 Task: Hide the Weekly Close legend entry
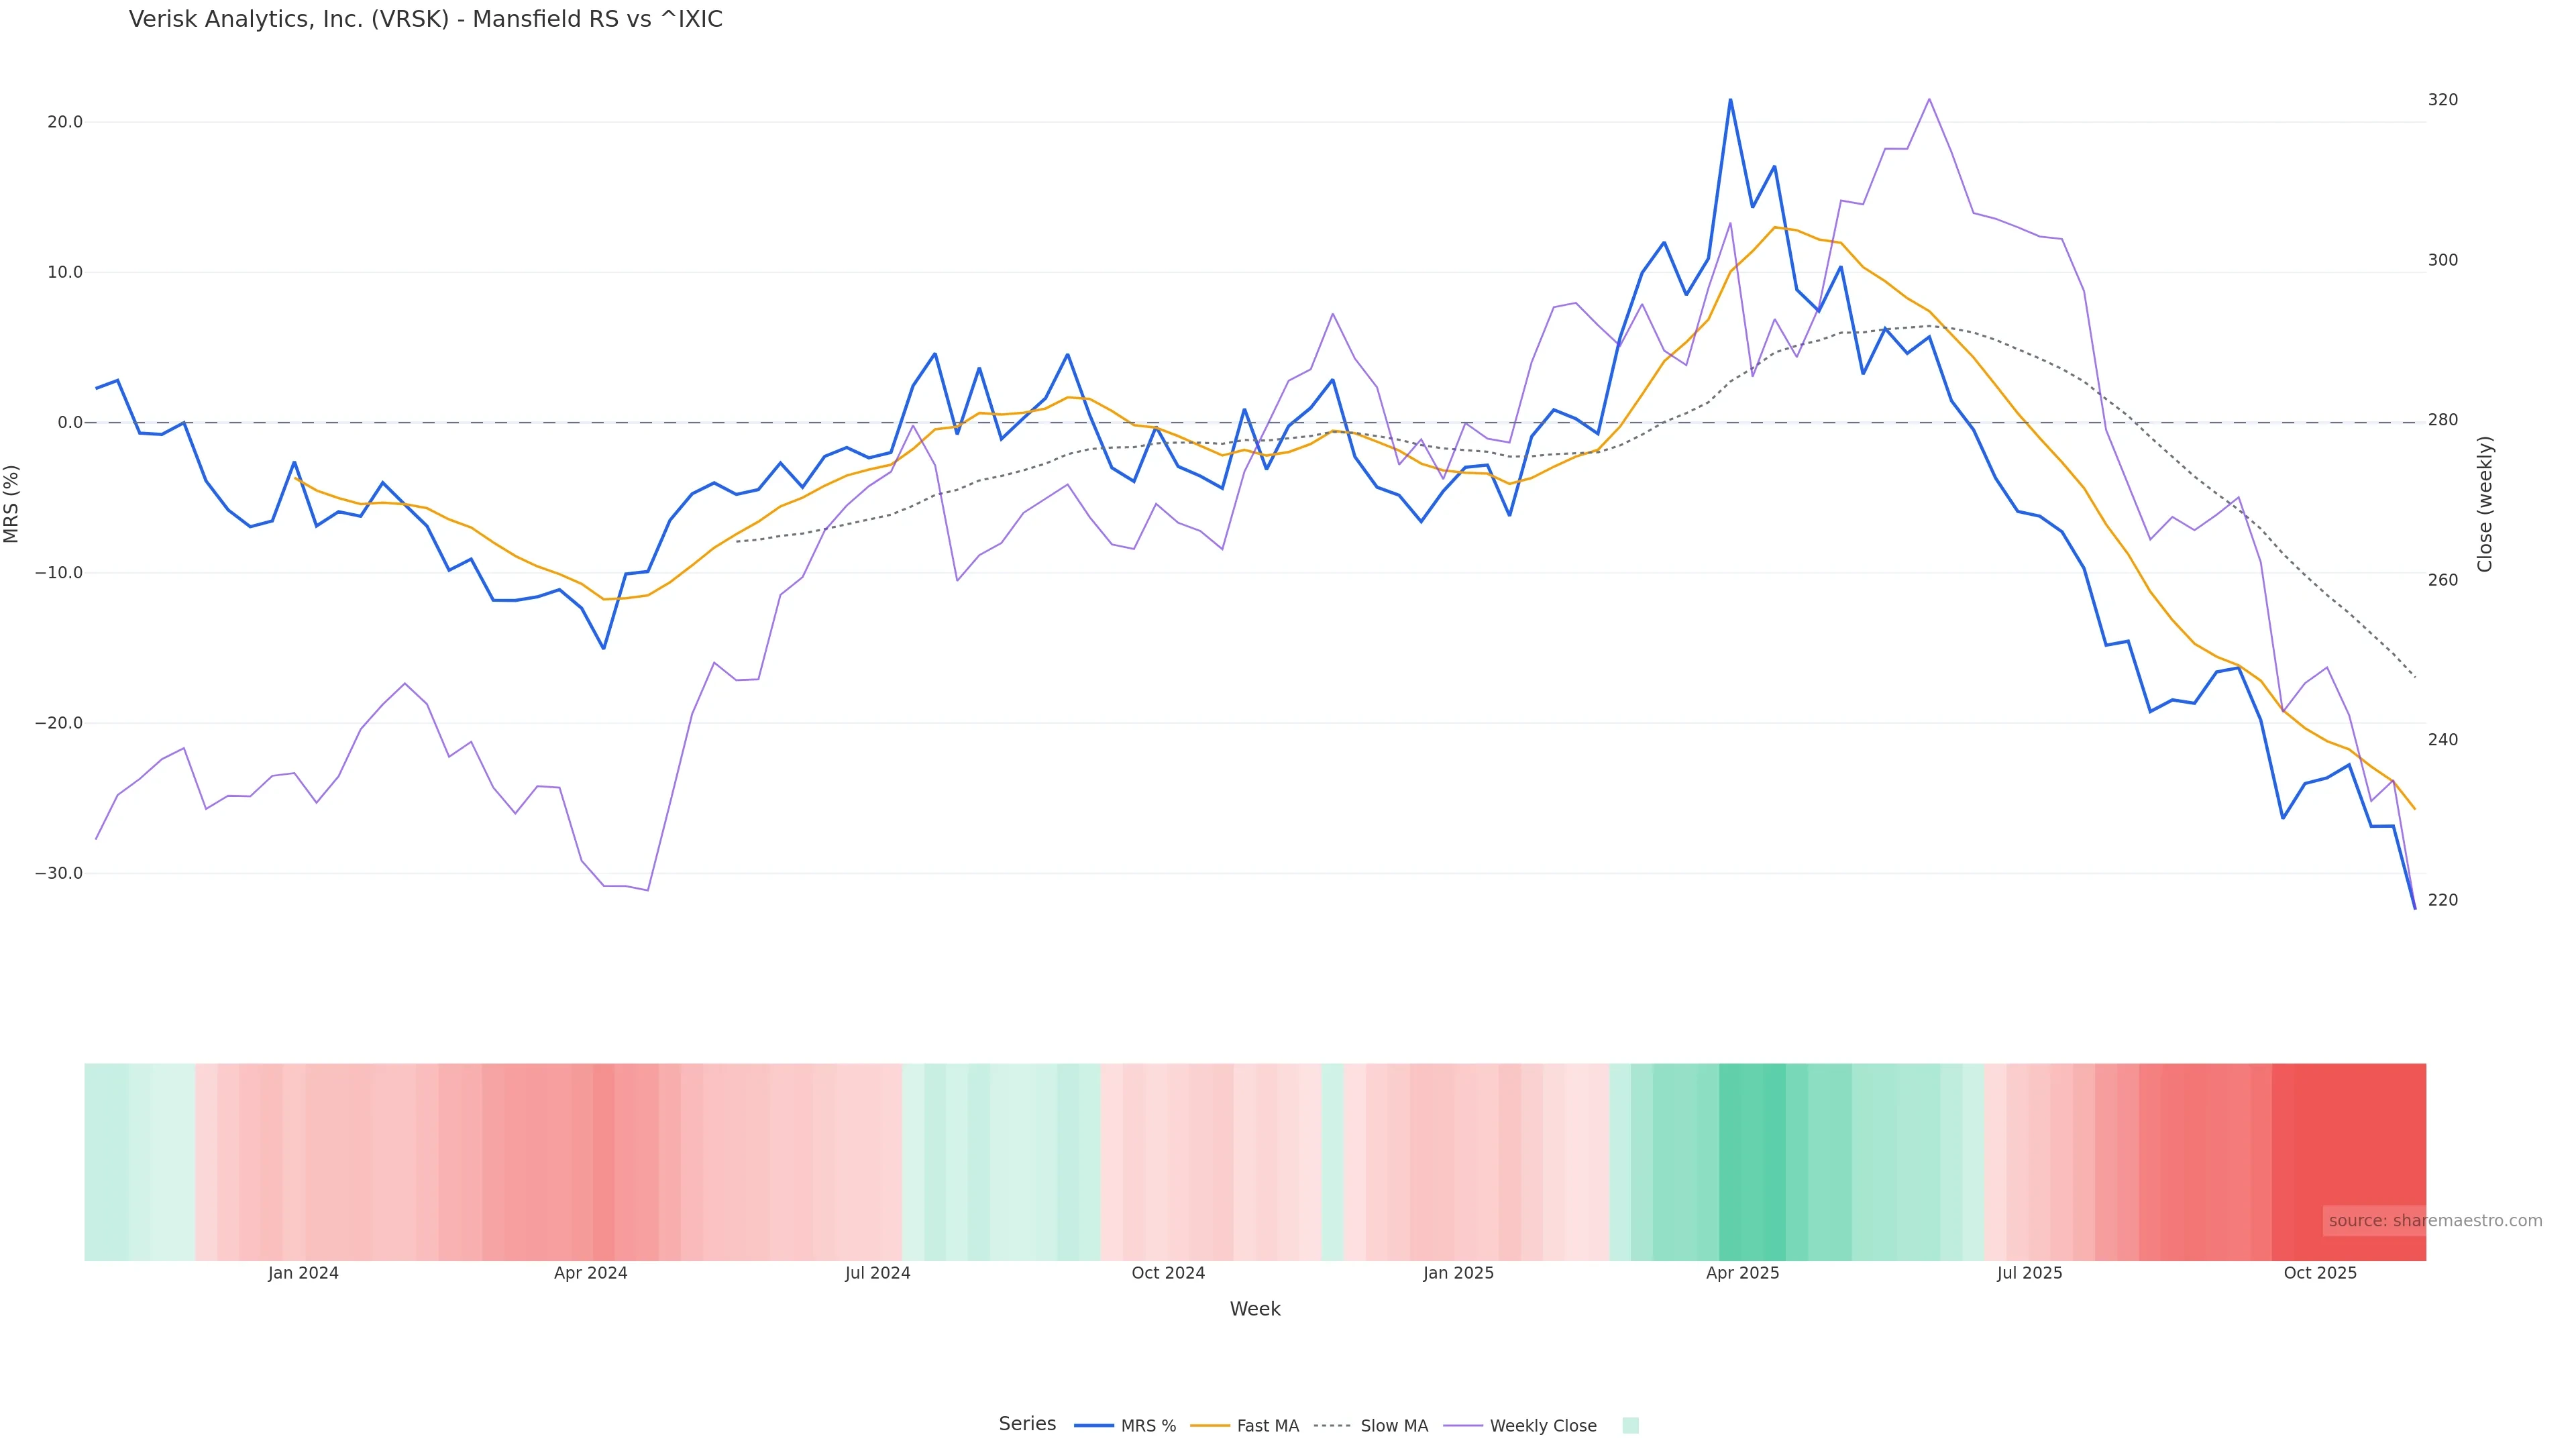[x=1542, y=1426]
